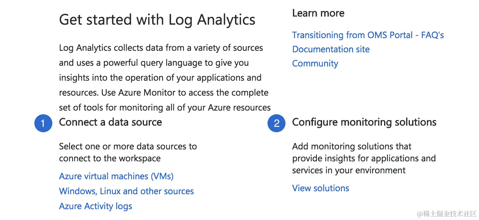Viewport: 479px width, 220px height.
Task: Select Windows, Linux and other sources
Action: pyautogui.click(x=126, y=191)
